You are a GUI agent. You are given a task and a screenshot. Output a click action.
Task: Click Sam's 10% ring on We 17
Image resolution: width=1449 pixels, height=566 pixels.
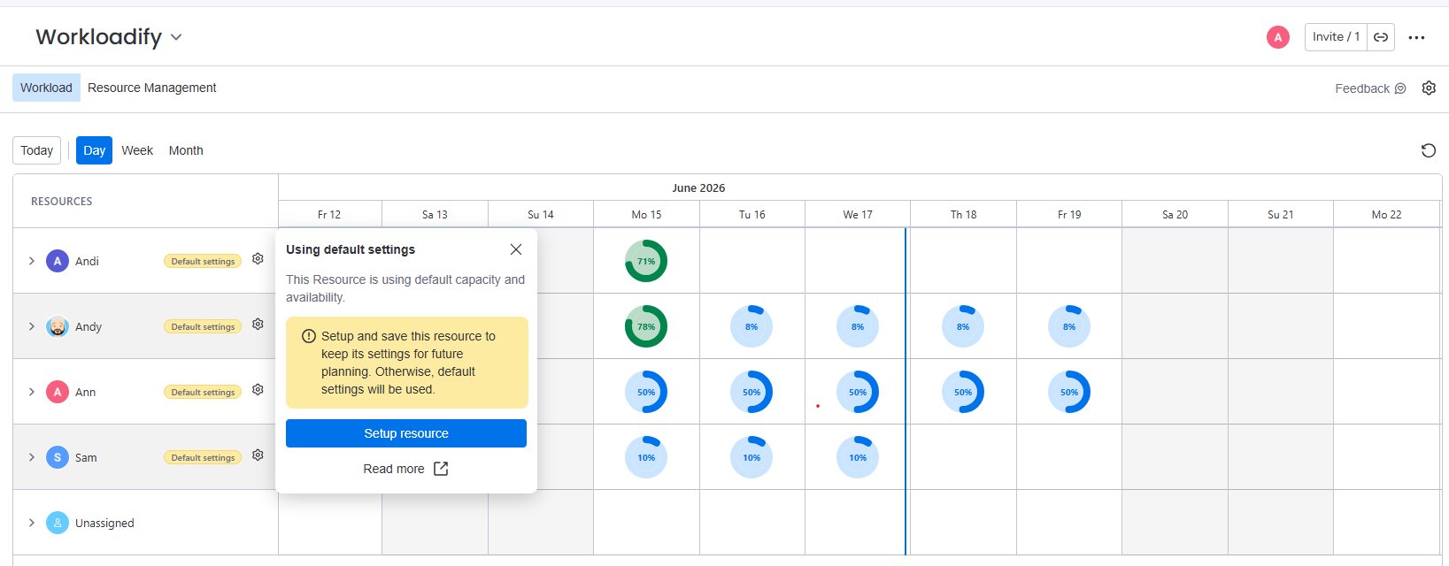pyautogui.click(x=858, y=457)
